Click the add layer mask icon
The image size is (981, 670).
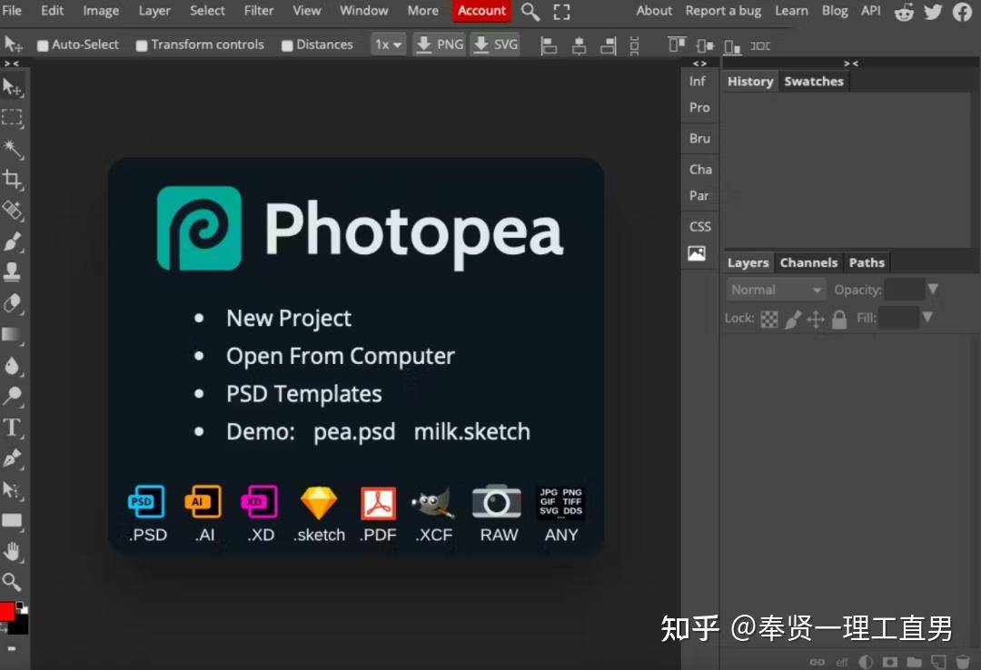pyautogui.click(x=889, y=661)
